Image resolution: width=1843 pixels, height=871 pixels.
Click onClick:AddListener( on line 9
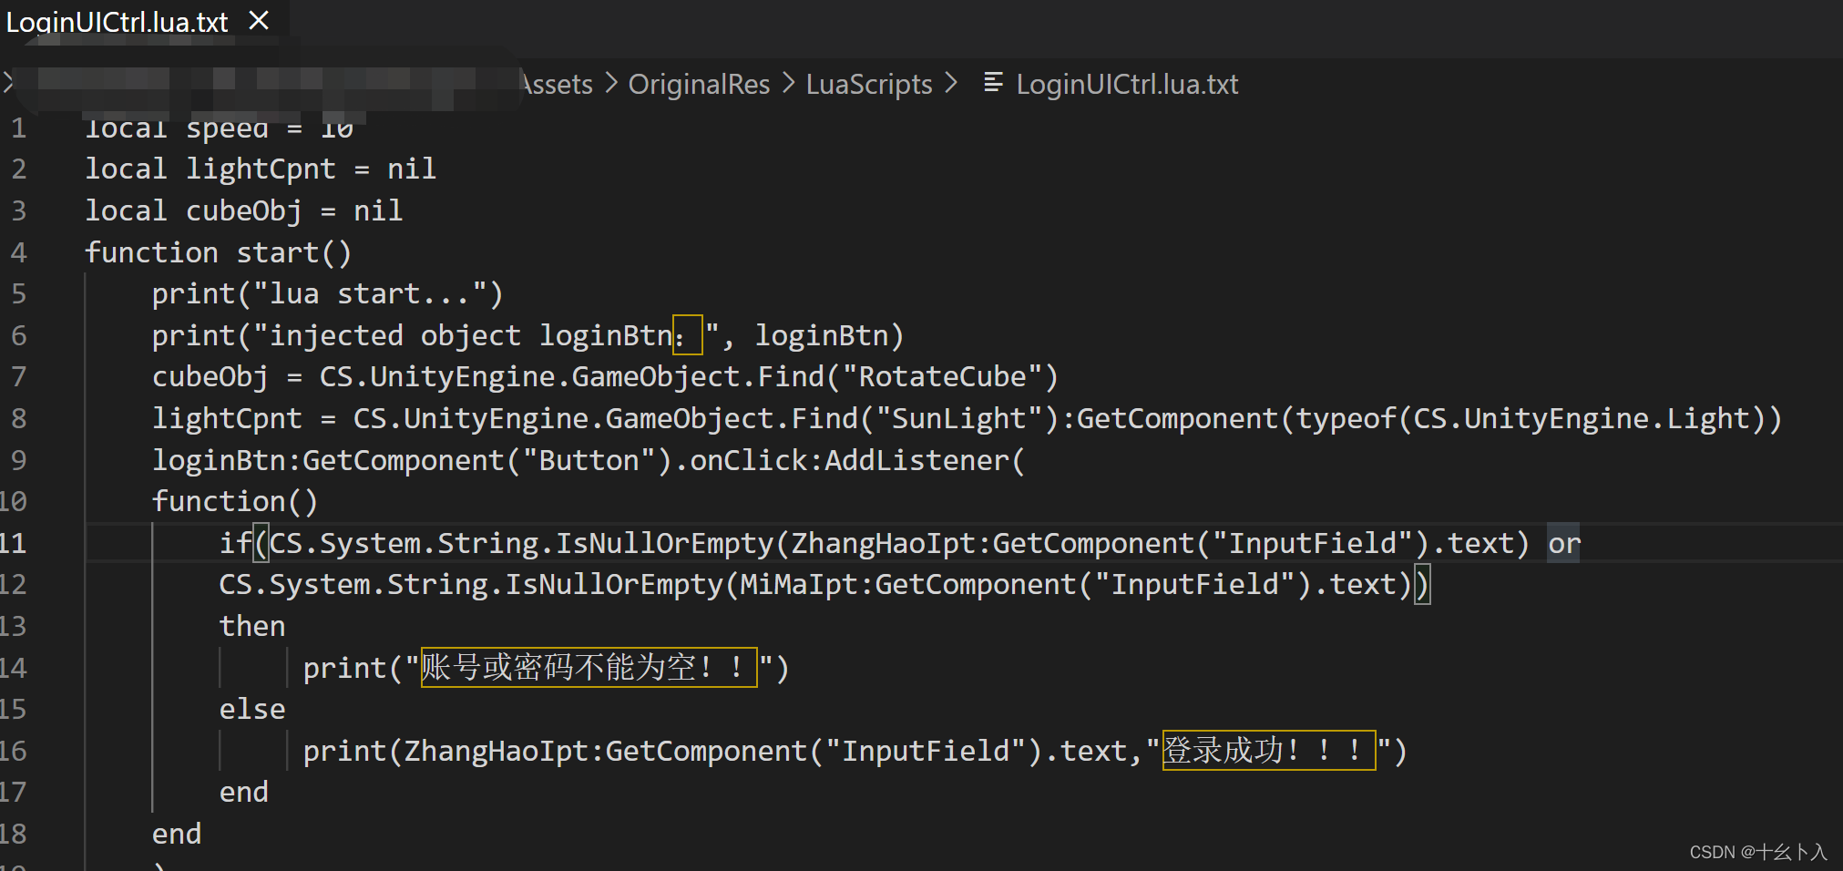(857, 460)
